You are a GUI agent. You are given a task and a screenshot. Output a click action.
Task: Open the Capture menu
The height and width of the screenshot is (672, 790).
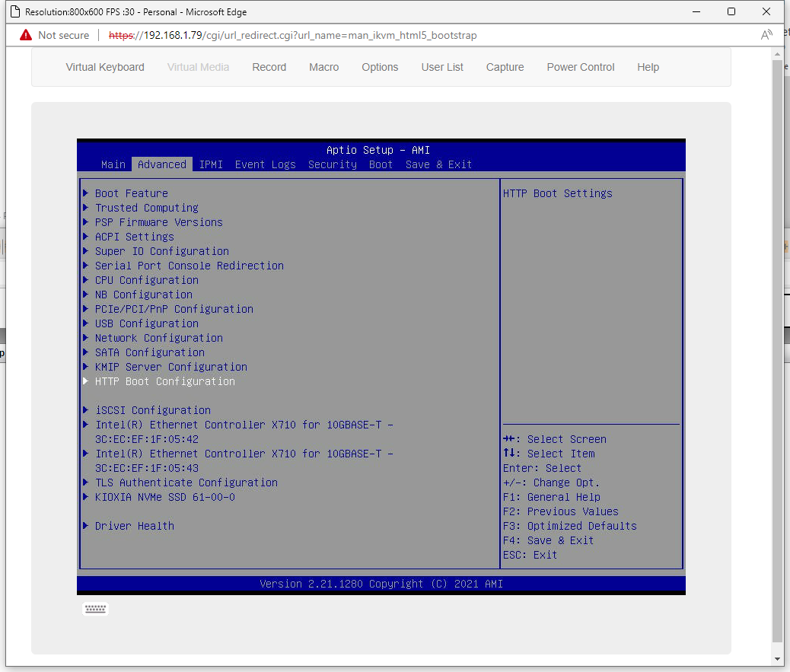tap(505, 67)
